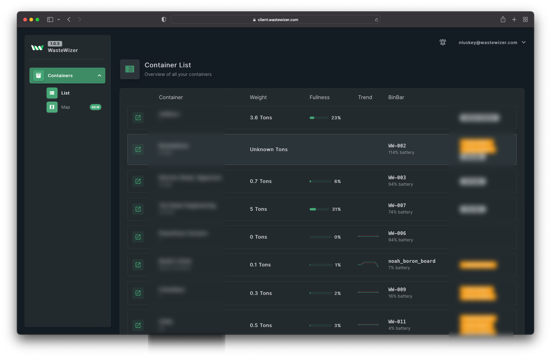This screenshot has height=357, width=551.
Task: Open details for the noah_boron_board container
Action: [x=138, y=265]
